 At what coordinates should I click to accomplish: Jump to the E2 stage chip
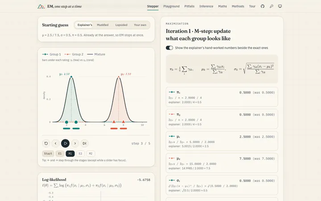point(80,154)
